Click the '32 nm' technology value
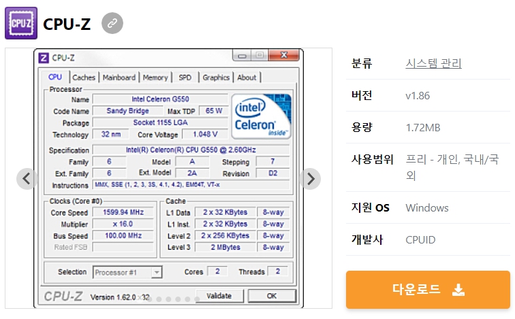515x319 pixels. 110,135
